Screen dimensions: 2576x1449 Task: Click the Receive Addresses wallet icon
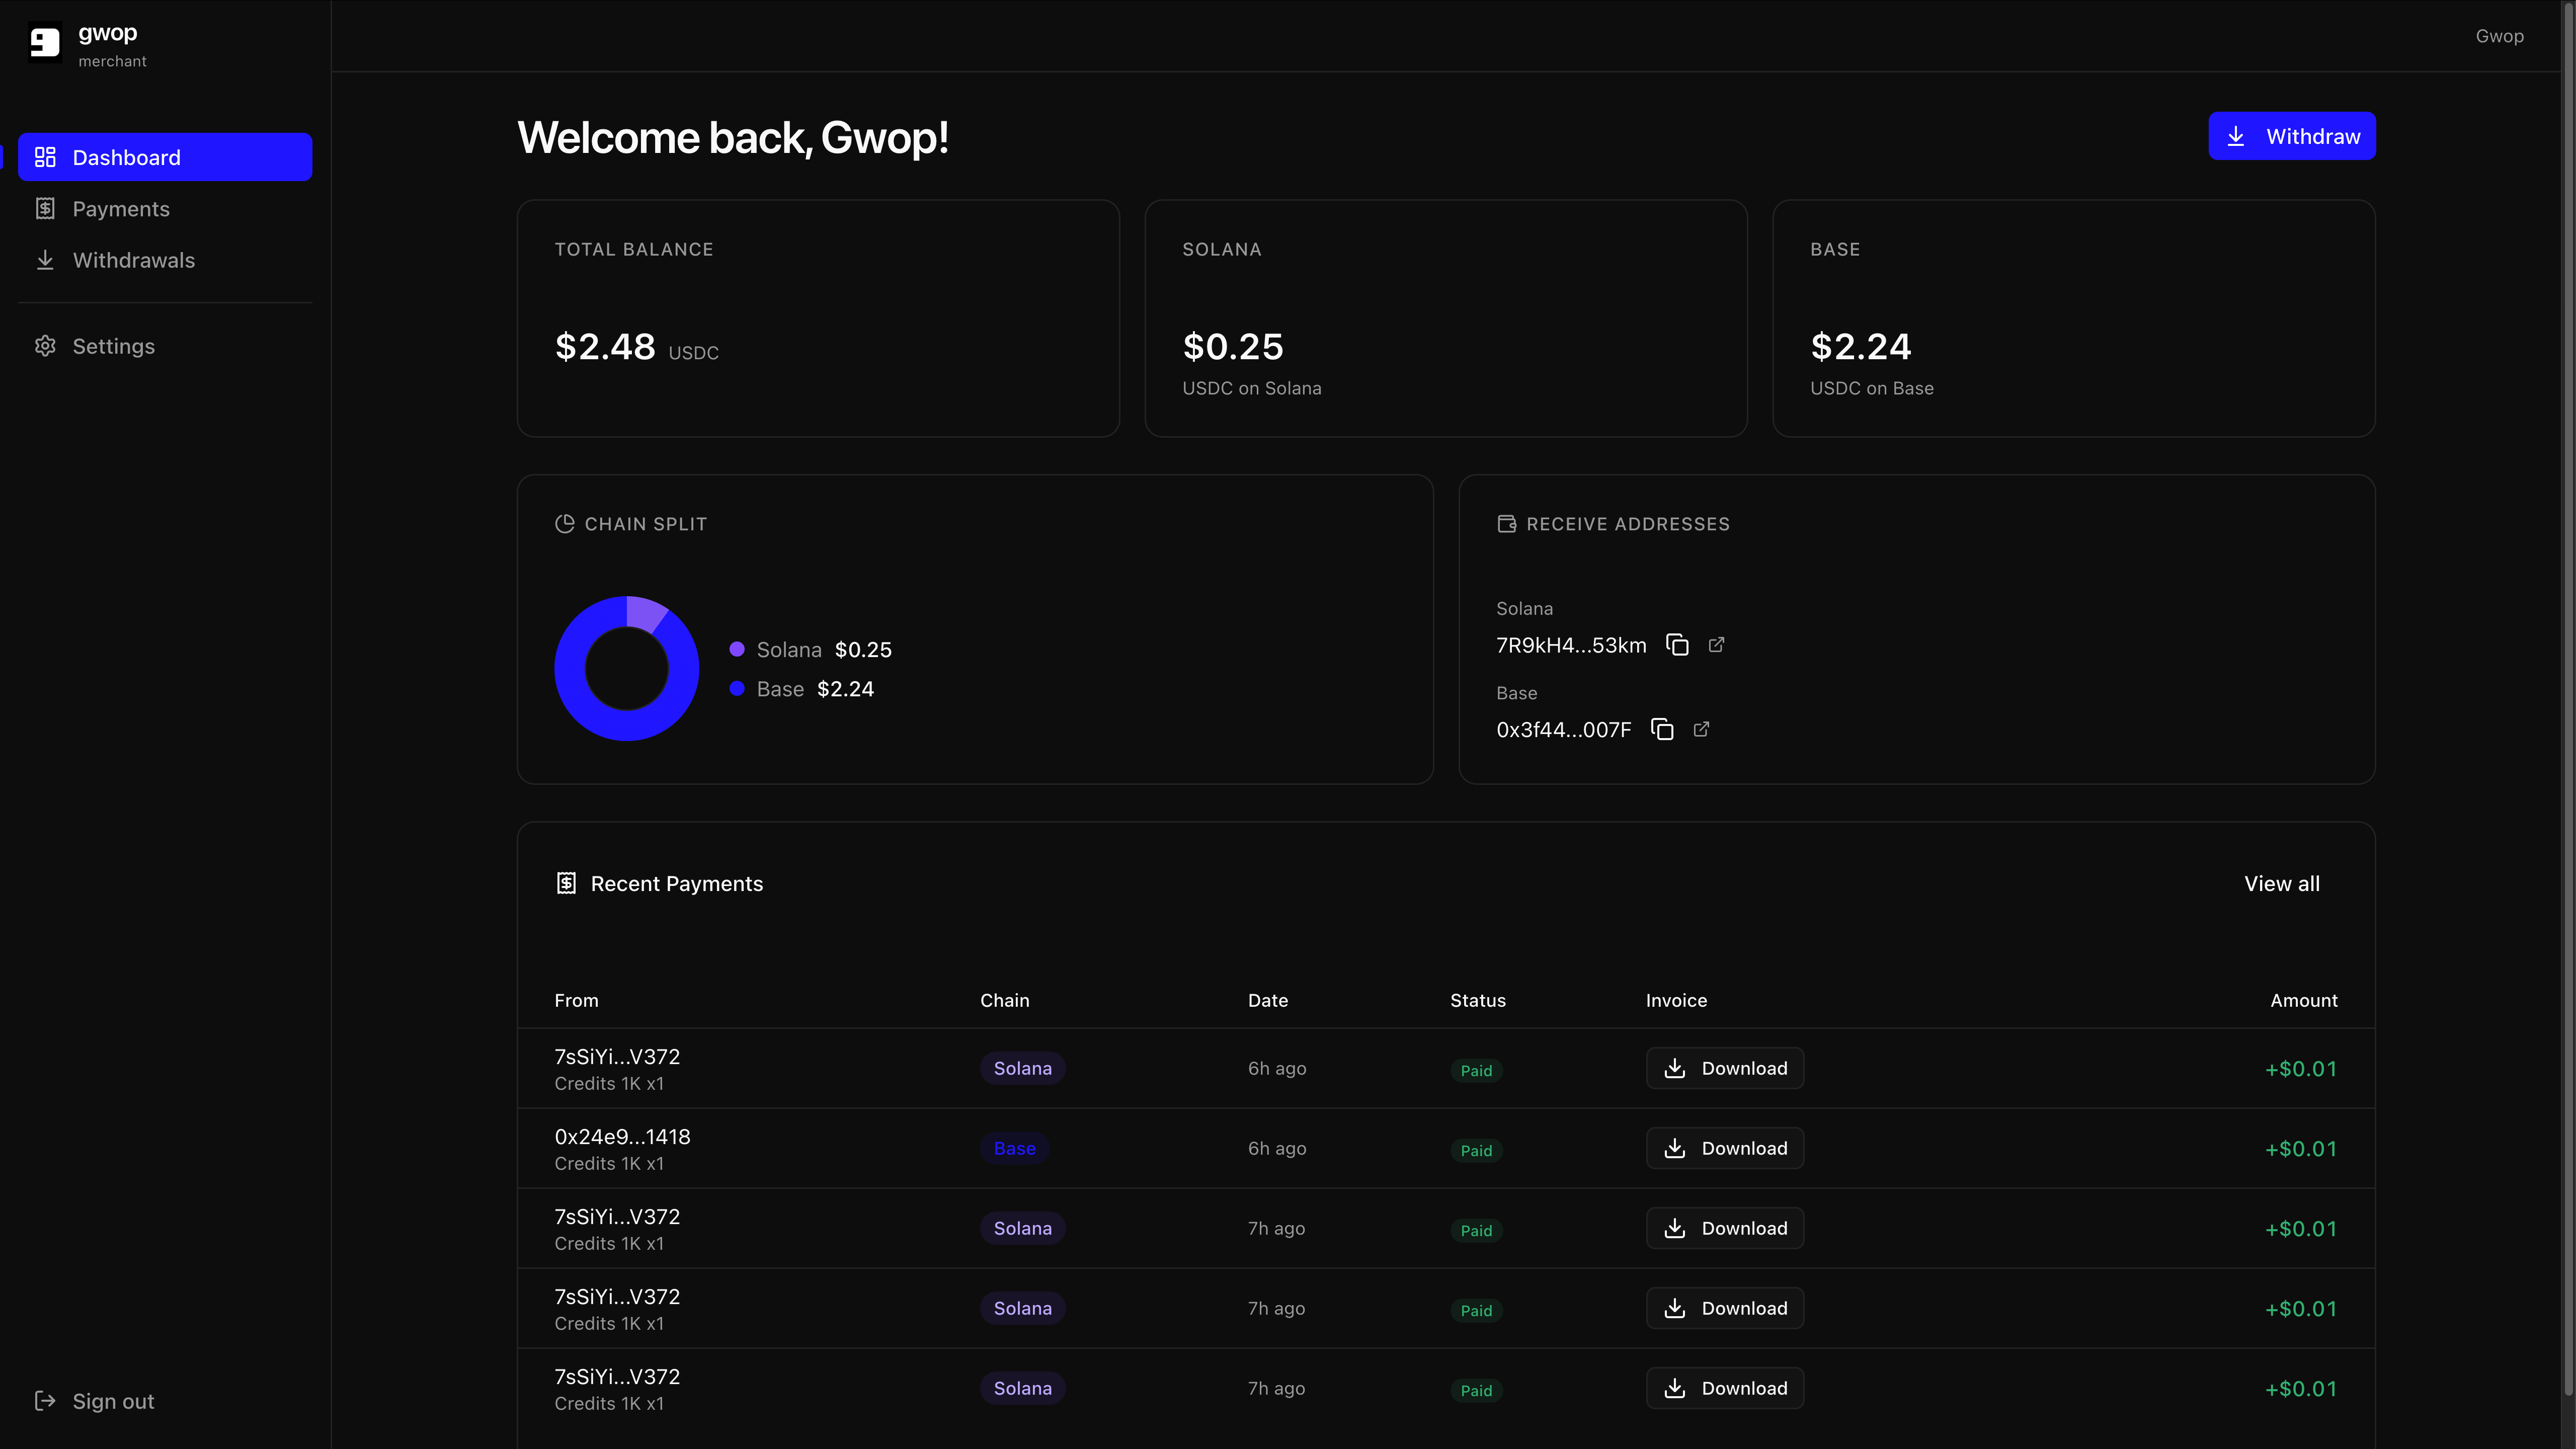1506,524
